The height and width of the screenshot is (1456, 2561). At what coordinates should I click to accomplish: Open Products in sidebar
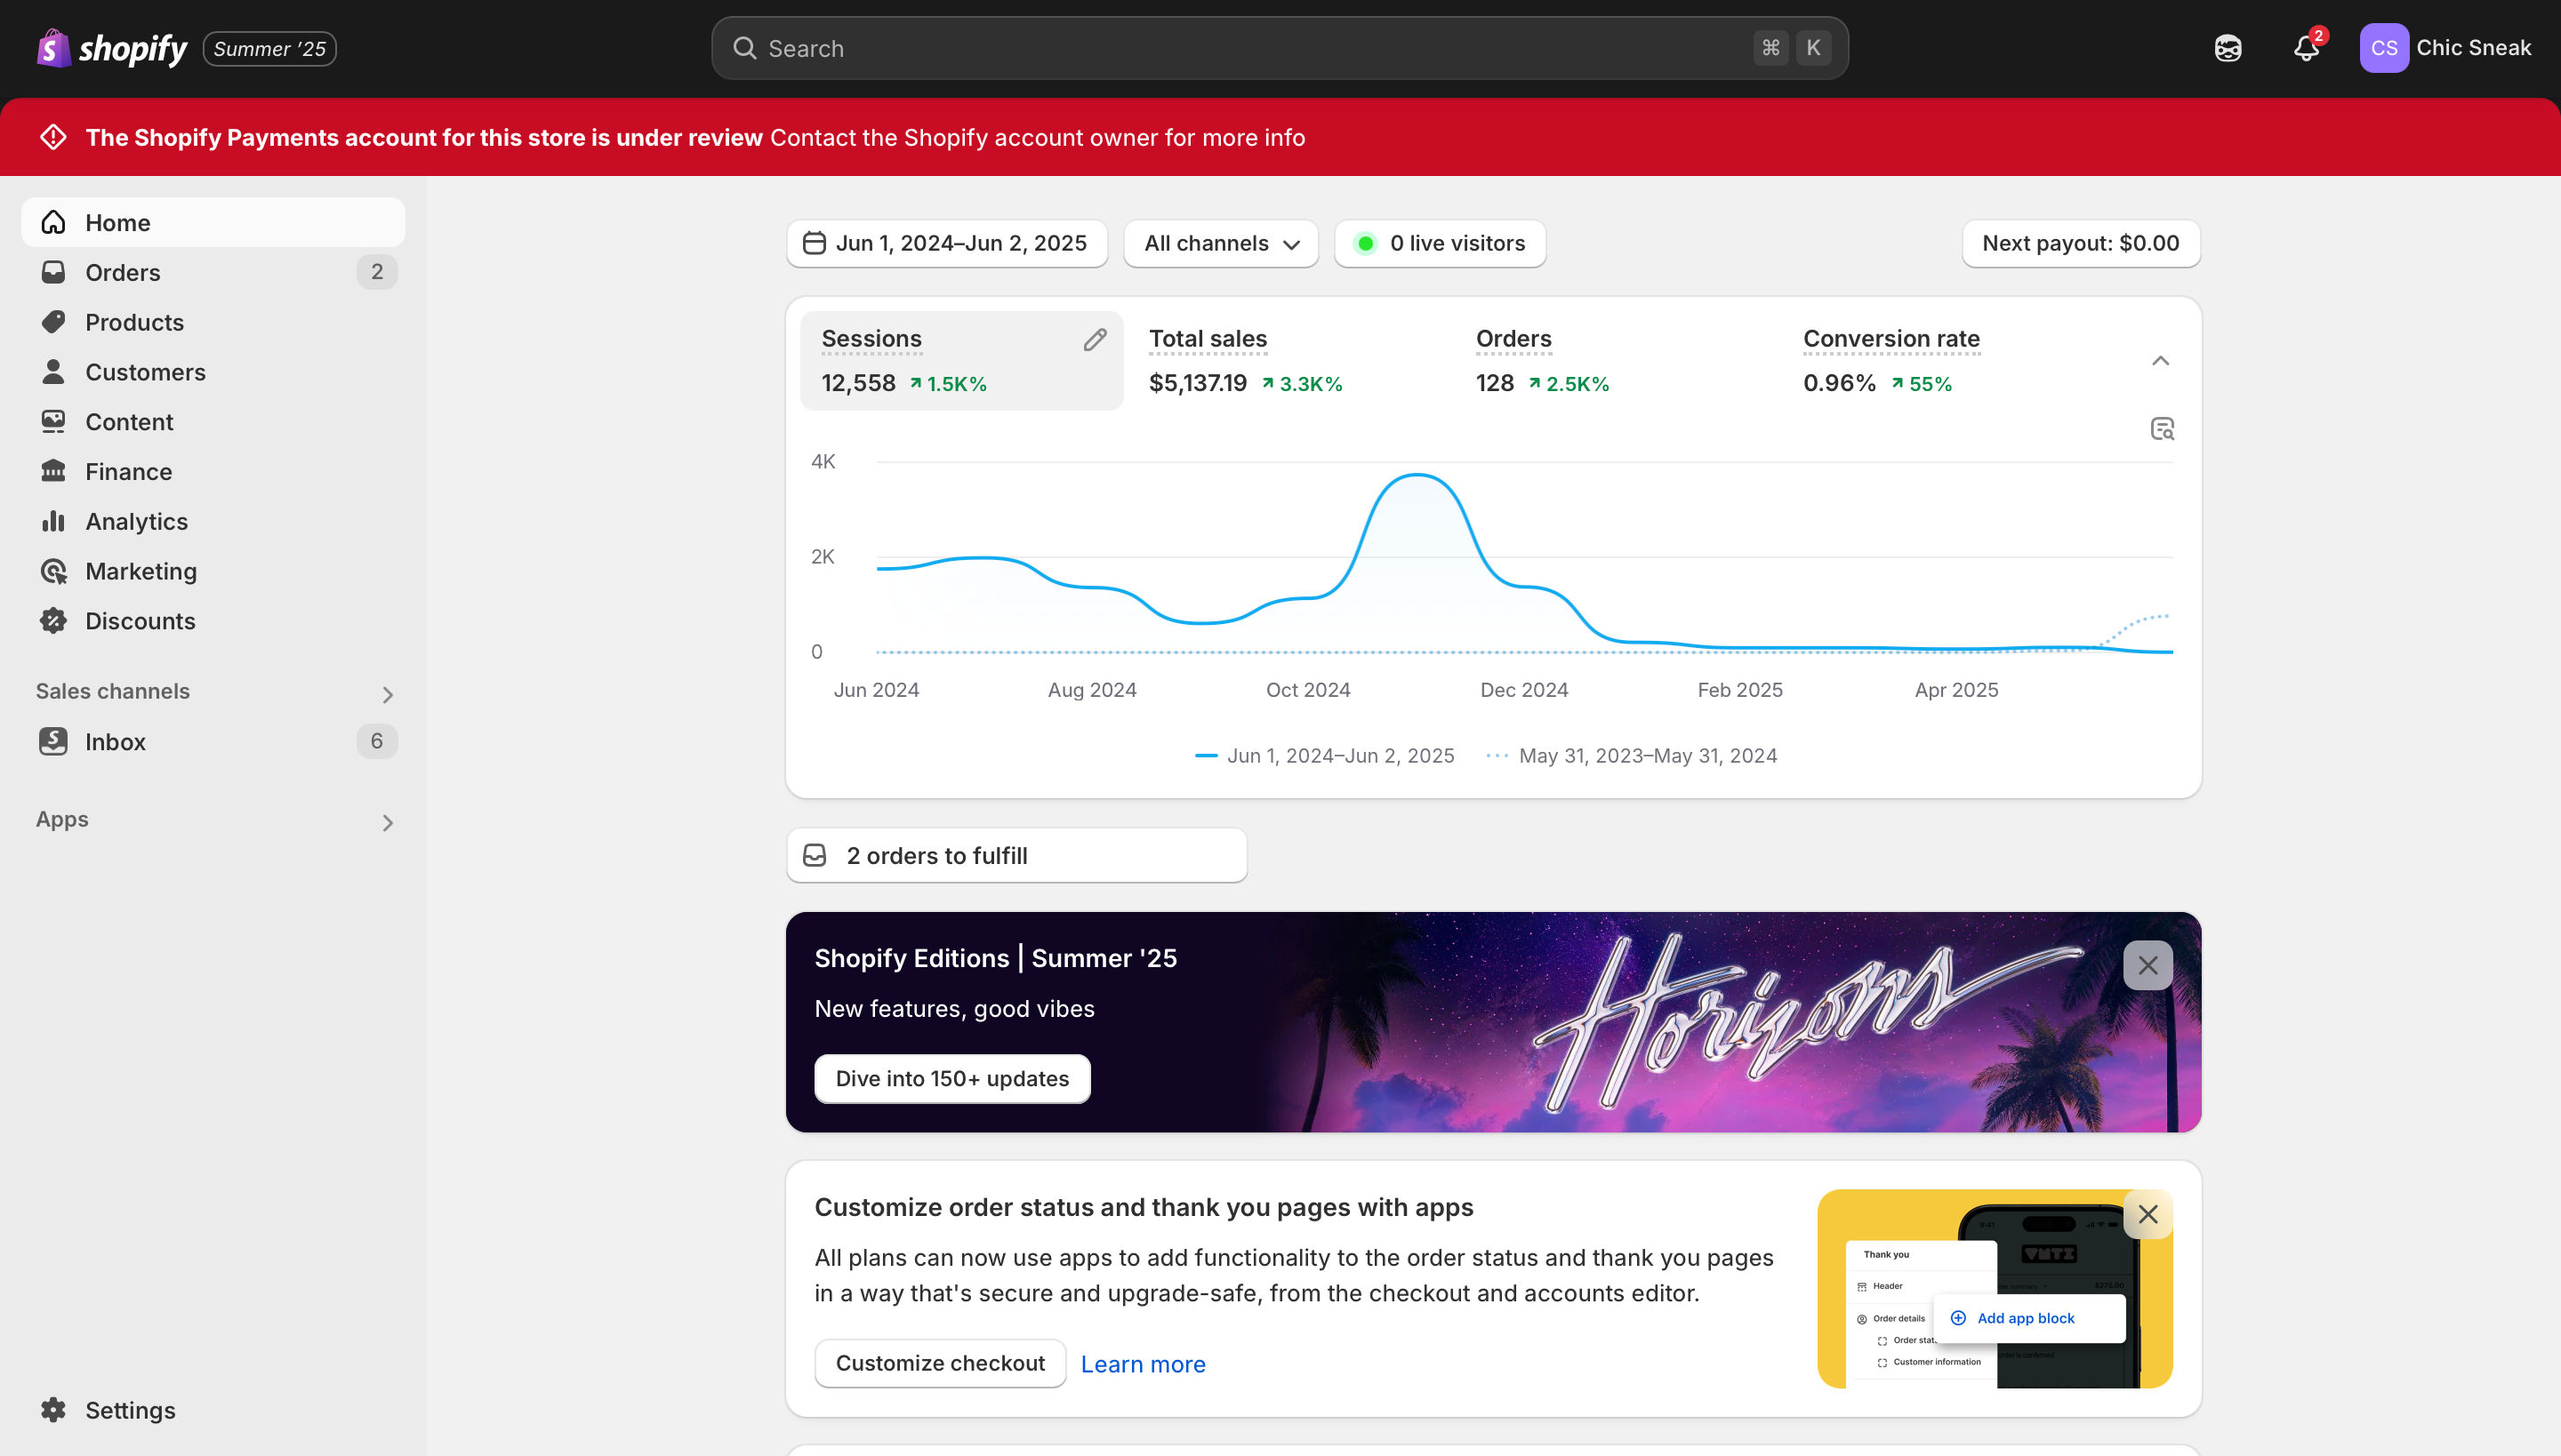click(213, 322)
